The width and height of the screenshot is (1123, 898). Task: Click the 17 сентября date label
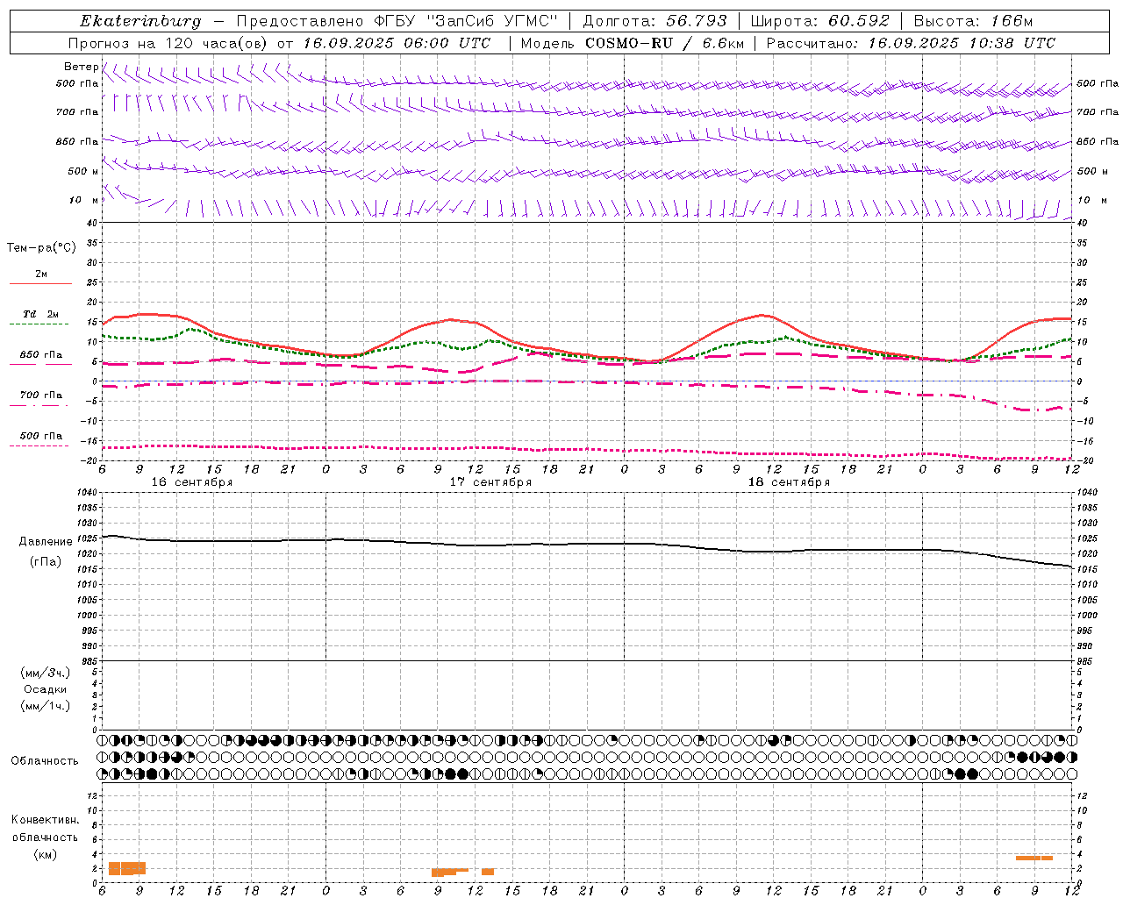(x=490, y=482)
